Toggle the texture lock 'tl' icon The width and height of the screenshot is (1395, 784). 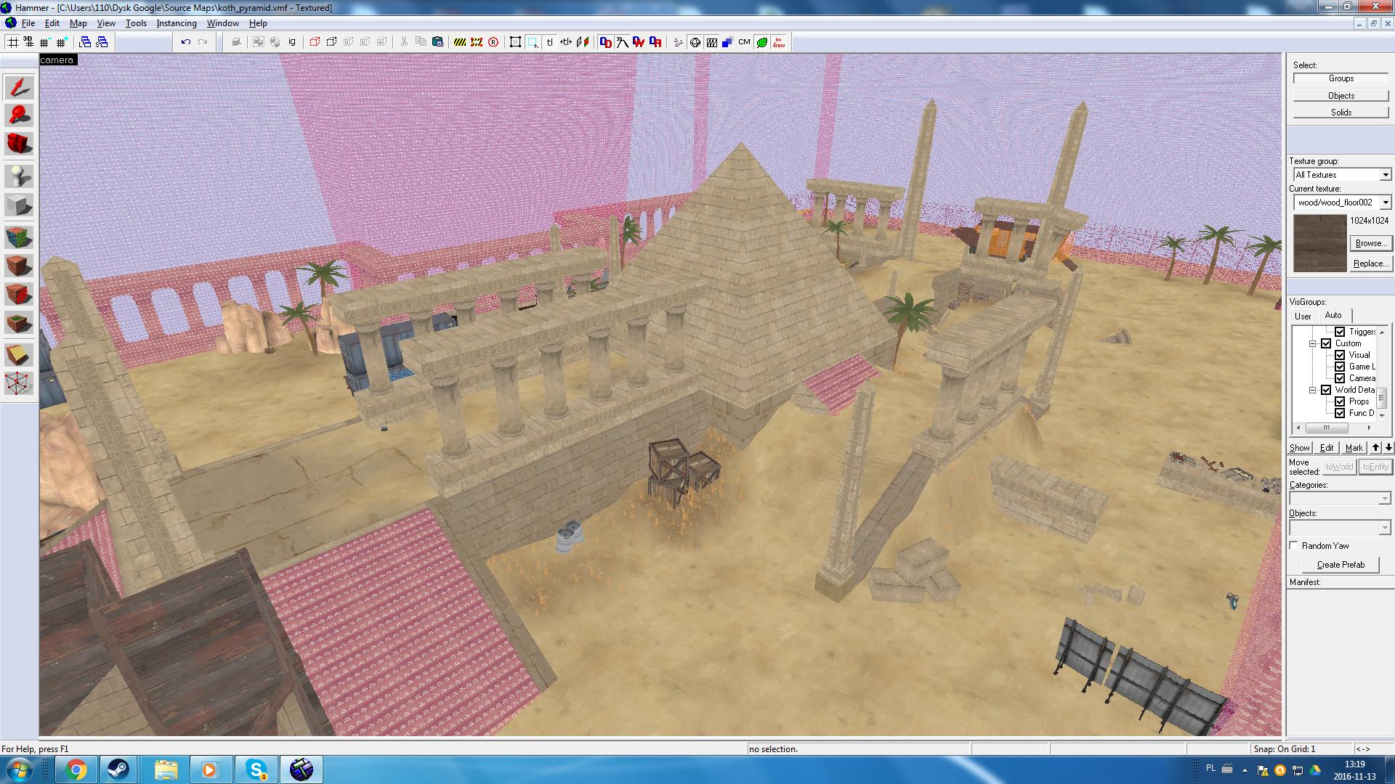click(549, 42)
